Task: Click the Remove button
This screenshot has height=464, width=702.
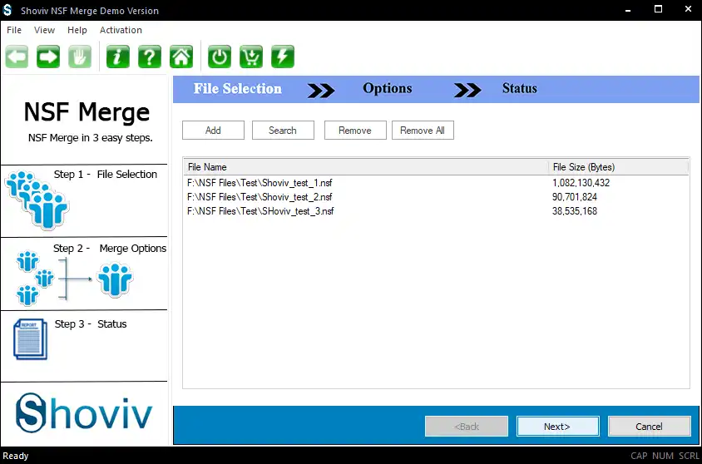Action: [355, 131]
